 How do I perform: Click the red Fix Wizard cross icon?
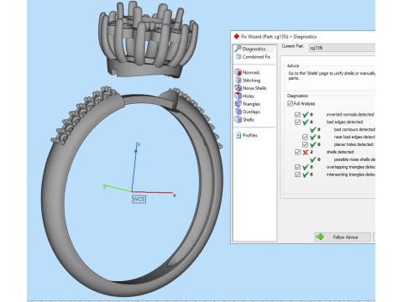pyautogui.click(x=237, y=36)
